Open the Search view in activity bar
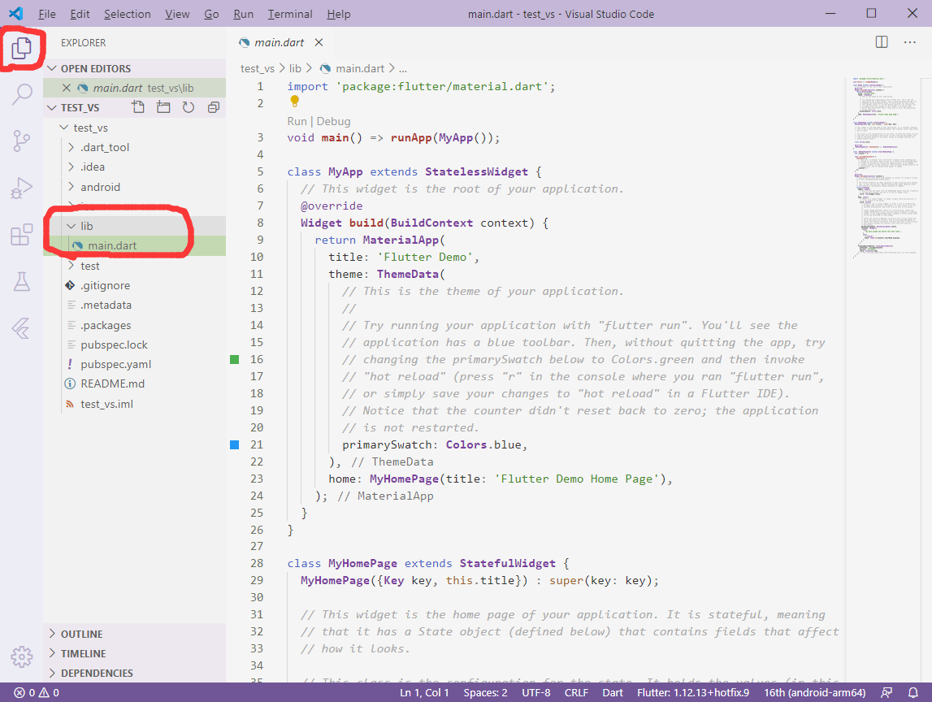The height and width of the screenshot is (702, 932). [21, 94]
